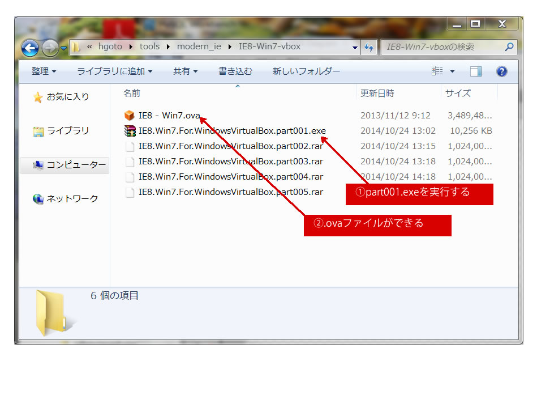
Task: Click the コンピューター monitor icon
Action: [38, 165]
